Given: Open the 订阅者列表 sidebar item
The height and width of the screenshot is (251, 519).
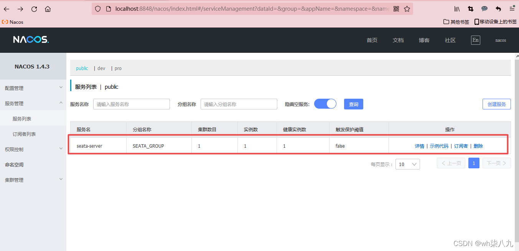Looking at the screenshot, I should [33, 134].
